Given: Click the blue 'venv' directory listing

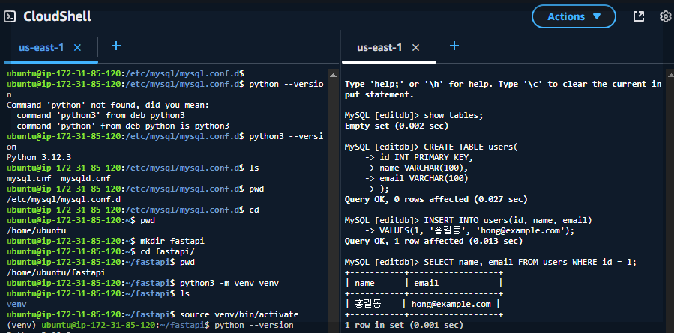Looking at the screenshot, I should tap(16, 305).
